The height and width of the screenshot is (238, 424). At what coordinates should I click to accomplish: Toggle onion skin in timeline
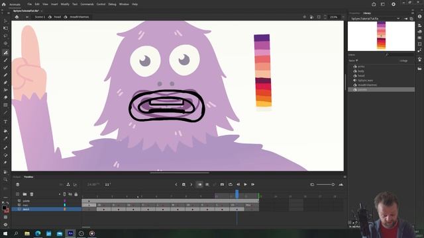pos(199,184)
